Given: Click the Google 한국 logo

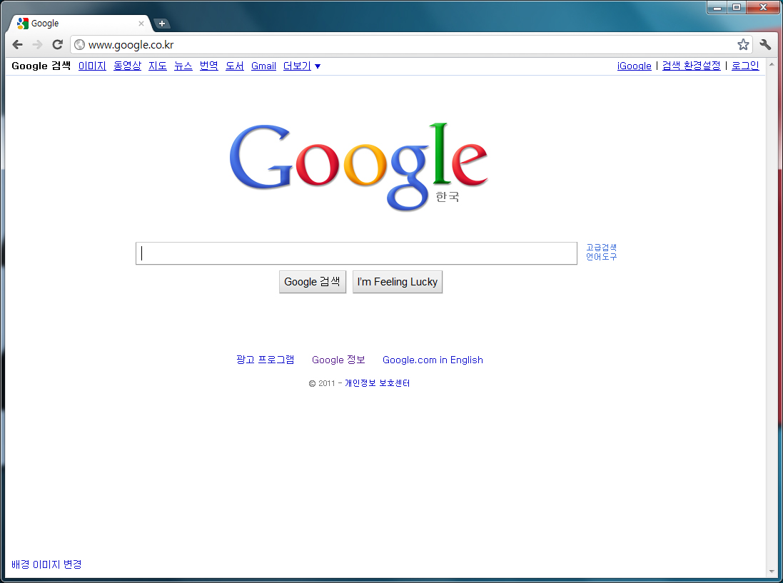Looking at the screenshot, I should 358,166.
